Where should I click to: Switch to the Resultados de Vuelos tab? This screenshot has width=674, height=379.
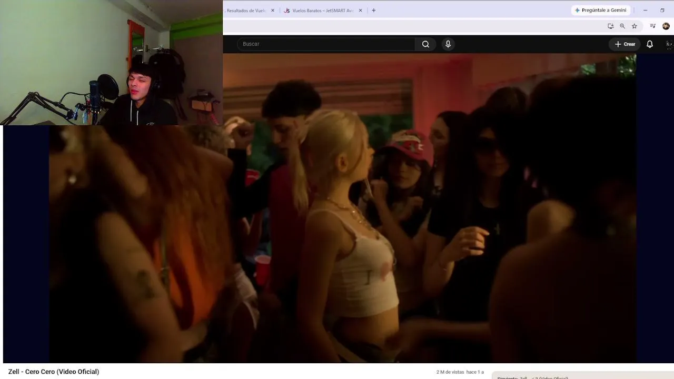click(x=245, y=11)
